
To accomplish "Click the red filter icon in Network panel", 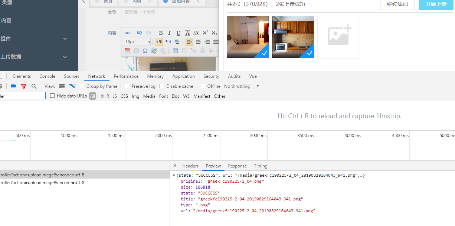I will (x=24, y=86).
